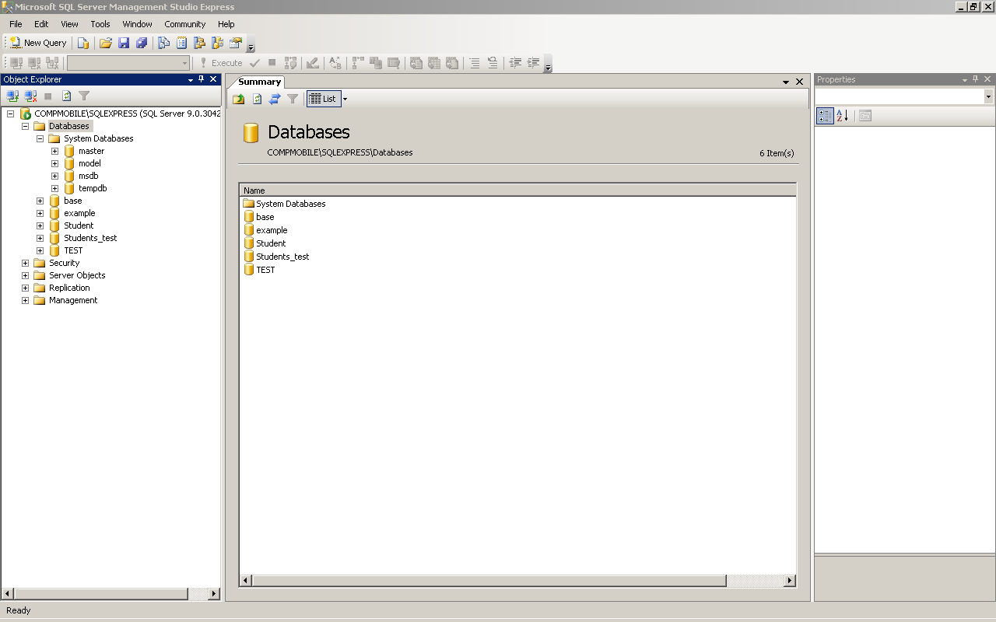This screenshot has width=996, height=622.
Task: Select Students_test in the Summary list
Action: pos(282,257)
